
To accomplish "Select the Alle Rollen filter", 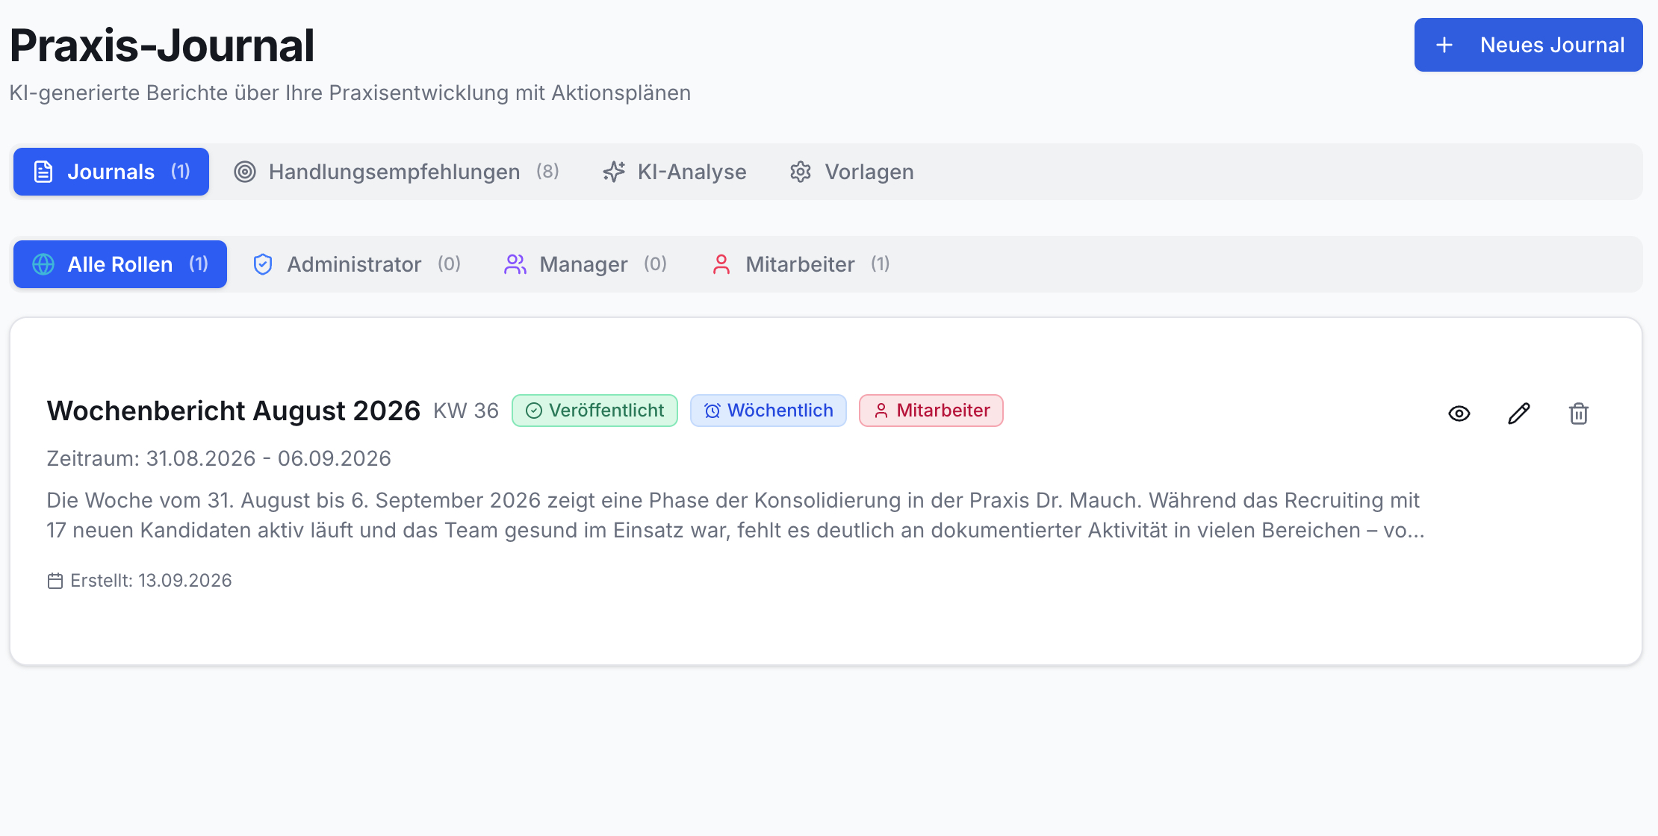I will (120, 264).
